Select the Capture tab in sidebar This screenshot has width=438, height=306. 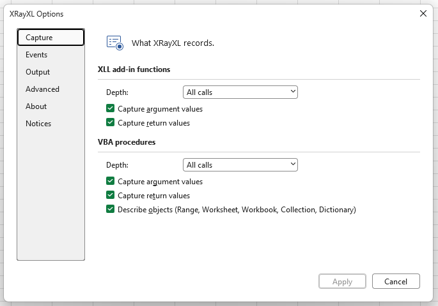[x=51, y=38]
